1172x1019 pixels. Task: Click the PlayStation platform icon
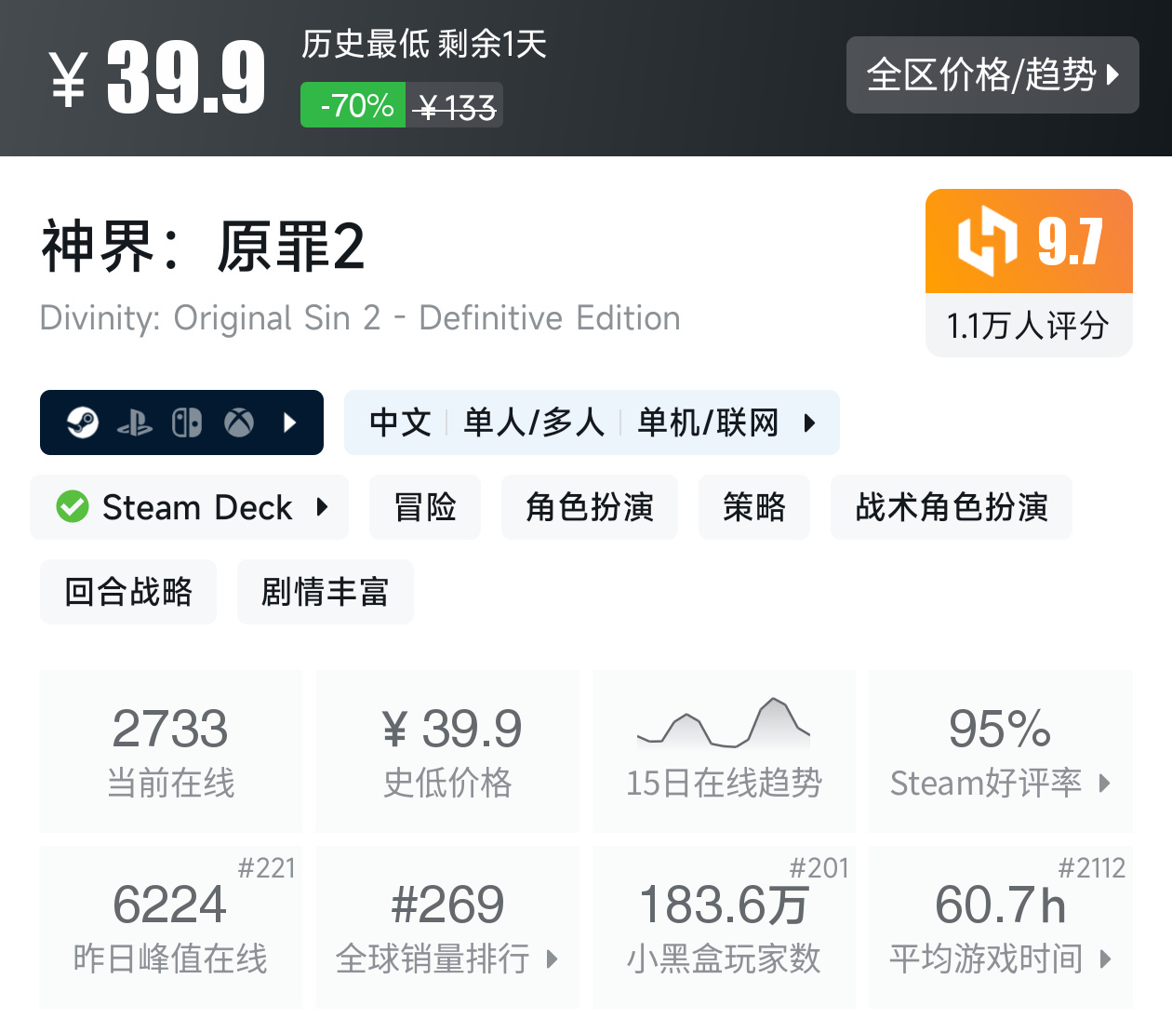(135, 423)
